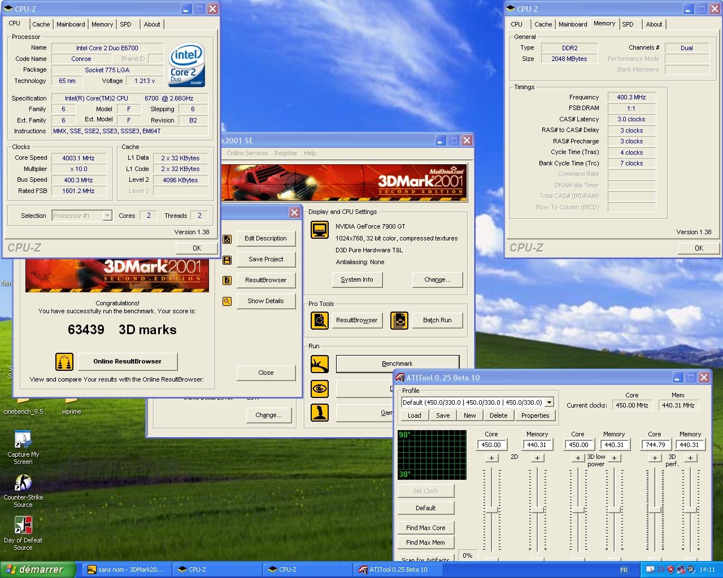Switch to sans nom - 3DMark taskbar item

coord(127,570)
